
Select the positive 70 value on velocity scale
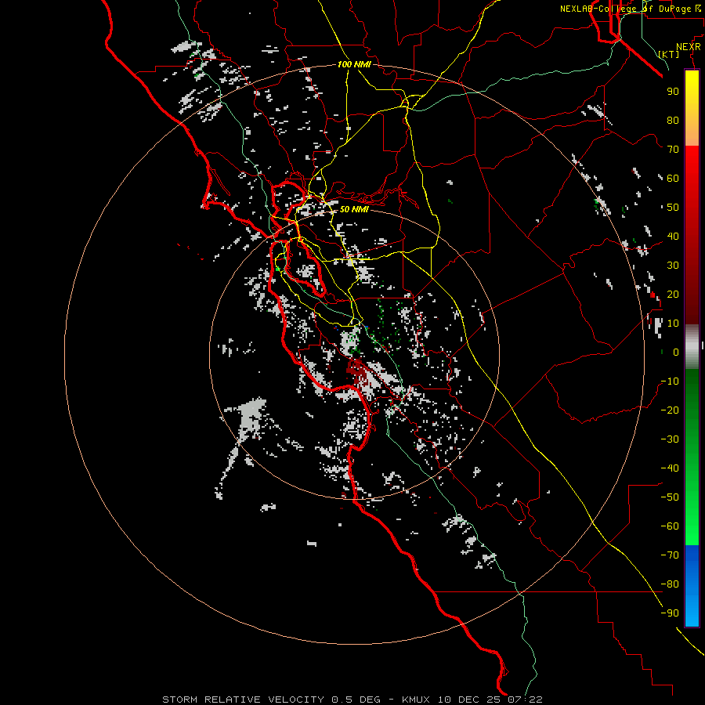[673, 150]
